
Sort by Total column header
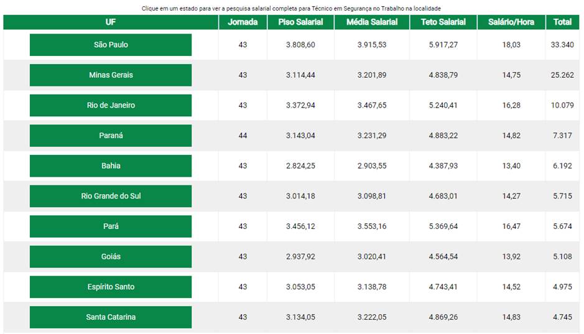(x=562, y=22)
